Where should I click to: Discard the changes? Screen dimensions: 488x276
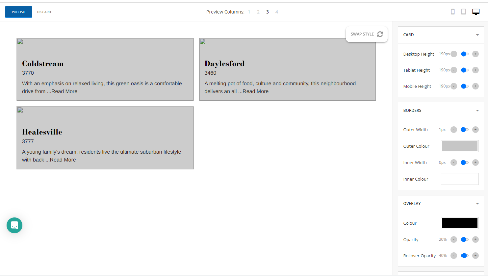pyautogui.click(x=44, y=12)
